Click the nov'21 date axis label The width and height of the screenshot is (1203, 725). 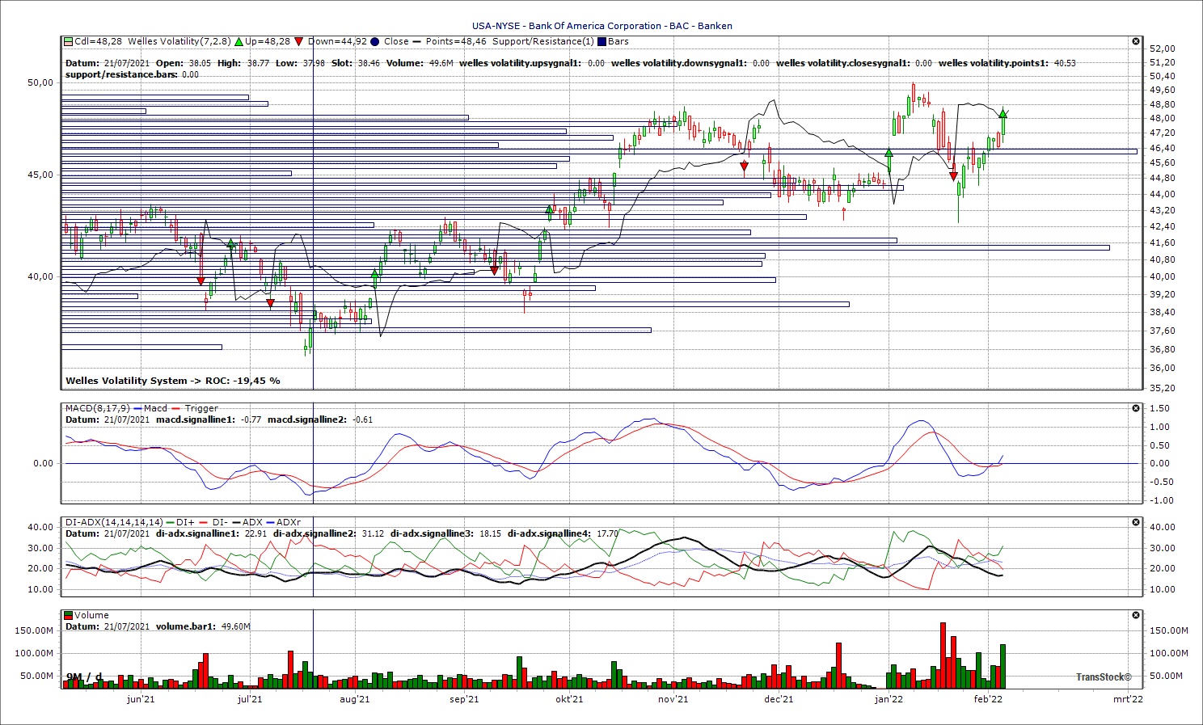pos(673,699)
